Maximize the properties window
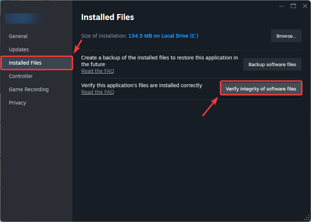 293,6
